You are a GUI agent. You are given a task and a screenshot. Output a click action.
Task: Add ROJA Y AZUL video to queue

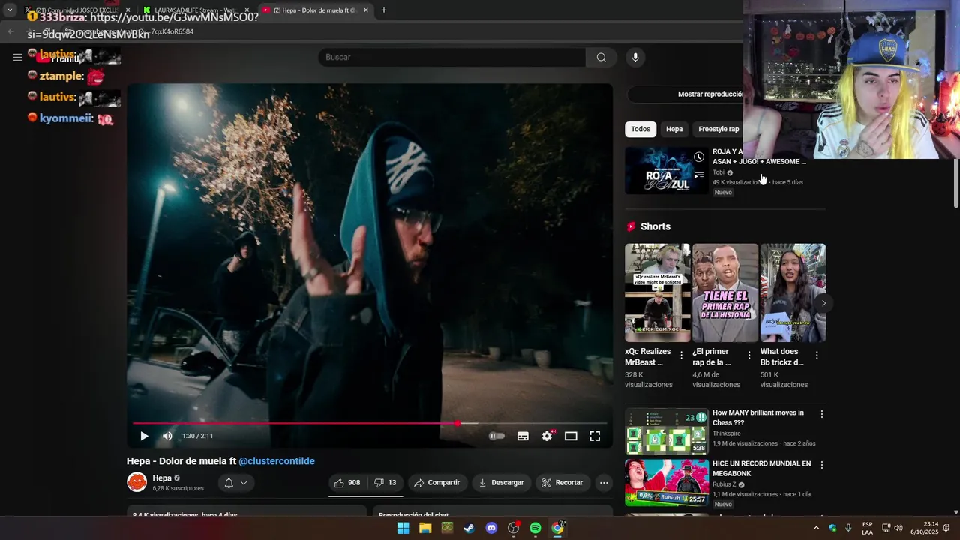coord(699,175)
